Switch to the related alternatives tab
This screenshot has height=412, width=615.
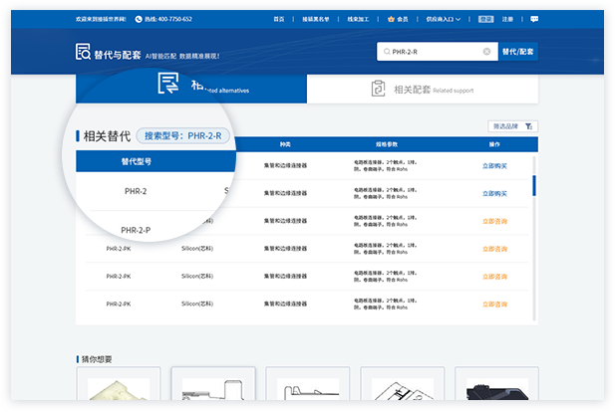click(191, 89)
